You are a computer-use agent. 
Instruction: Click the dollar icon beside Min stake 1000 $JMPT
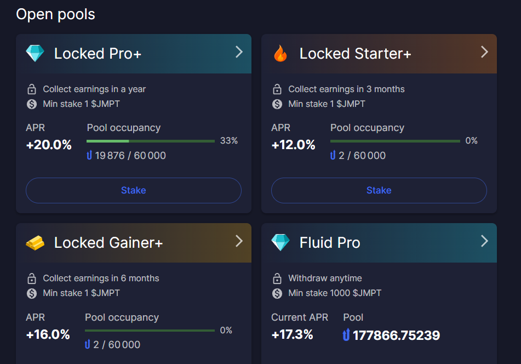point(277,293)
